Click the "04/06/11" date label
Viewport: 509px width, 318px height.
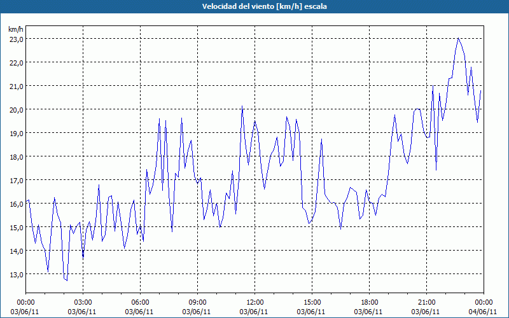[483, 312]
